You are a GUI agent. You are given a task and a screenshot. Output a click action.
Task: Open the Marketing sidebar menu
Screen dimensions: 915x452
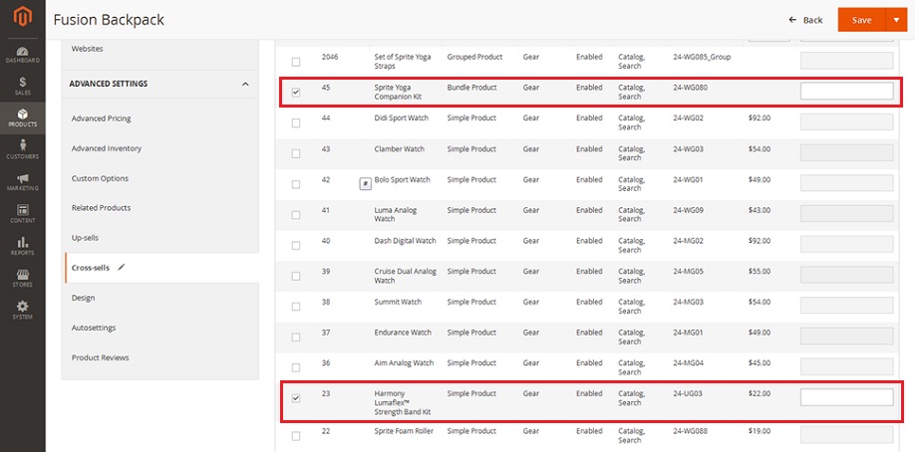point(22,182)
